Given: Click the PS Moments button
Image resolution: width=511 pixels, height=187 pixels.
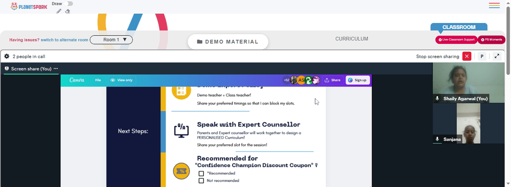Looking at the screenshot, I should pos(492,40).
